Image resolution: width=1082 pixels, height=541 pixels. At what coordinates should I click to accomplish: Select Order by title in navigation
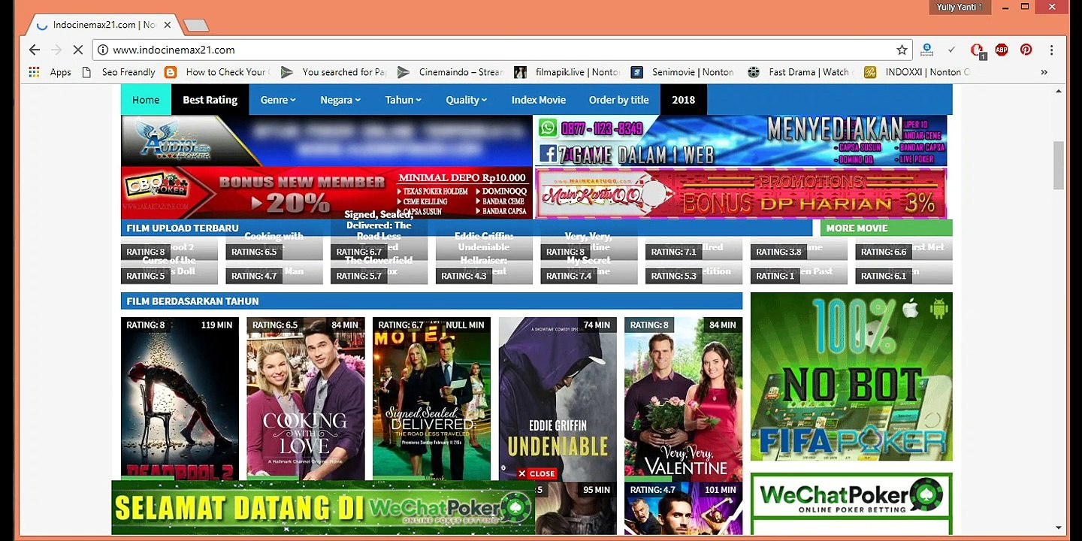click(x=619, y=100)
